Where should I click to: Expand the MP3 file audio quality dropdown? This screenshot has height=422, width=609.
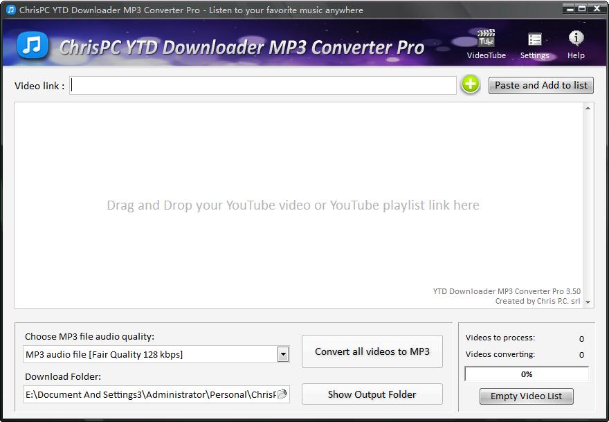(x=282, y=355)
